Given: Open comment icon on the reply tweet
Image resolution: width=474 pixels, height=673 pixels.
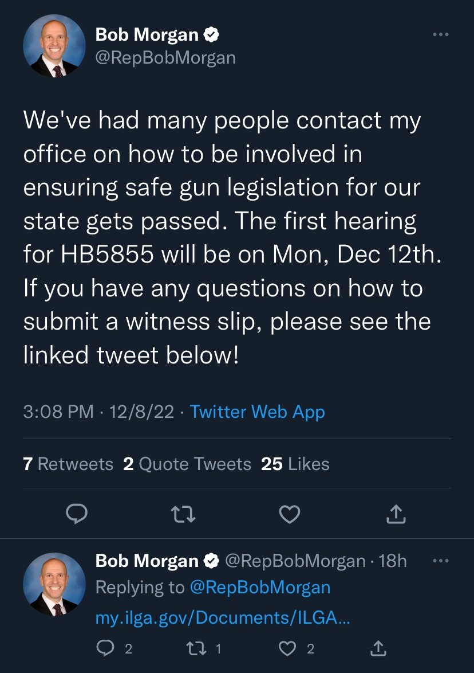Looking at the screenshot, I should pyautogui.click(x=105, y=648).
